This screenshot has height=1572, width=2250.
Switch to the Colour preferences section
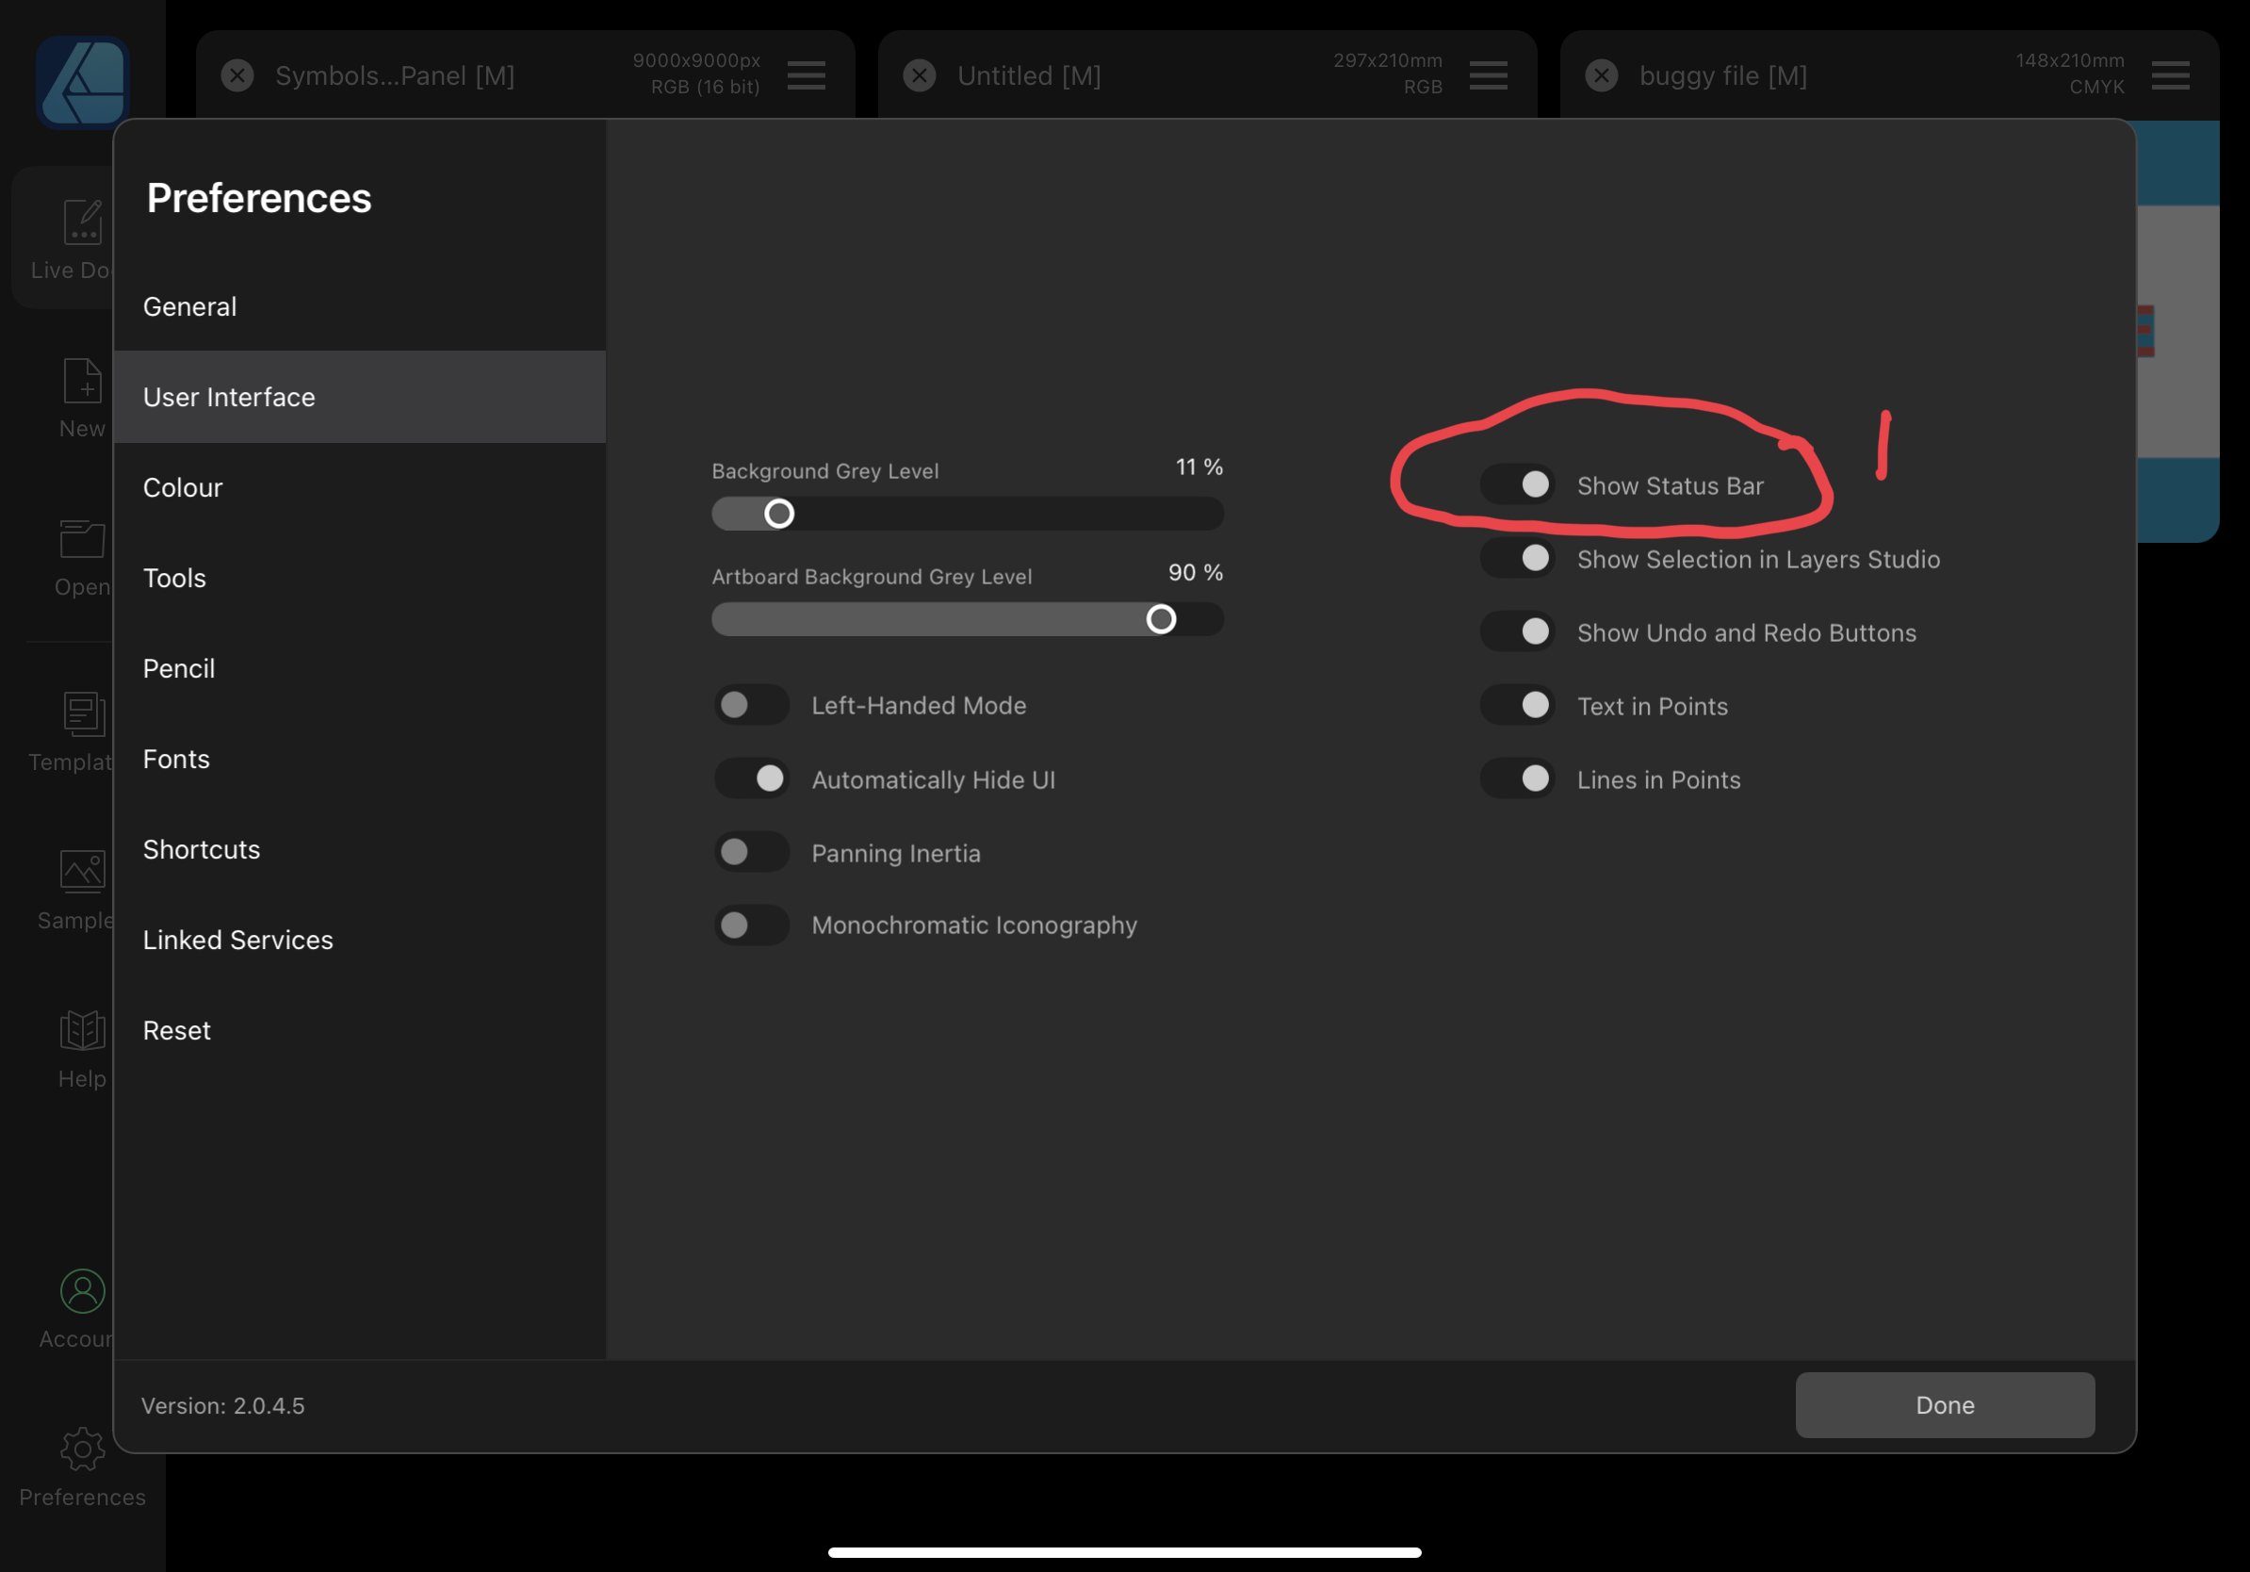pos(182,487)
